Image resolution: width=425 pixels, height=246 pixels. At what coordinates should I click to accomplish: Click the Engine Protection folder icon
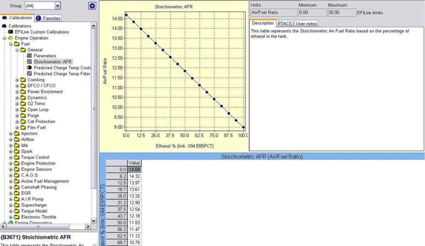coord(17,163)
